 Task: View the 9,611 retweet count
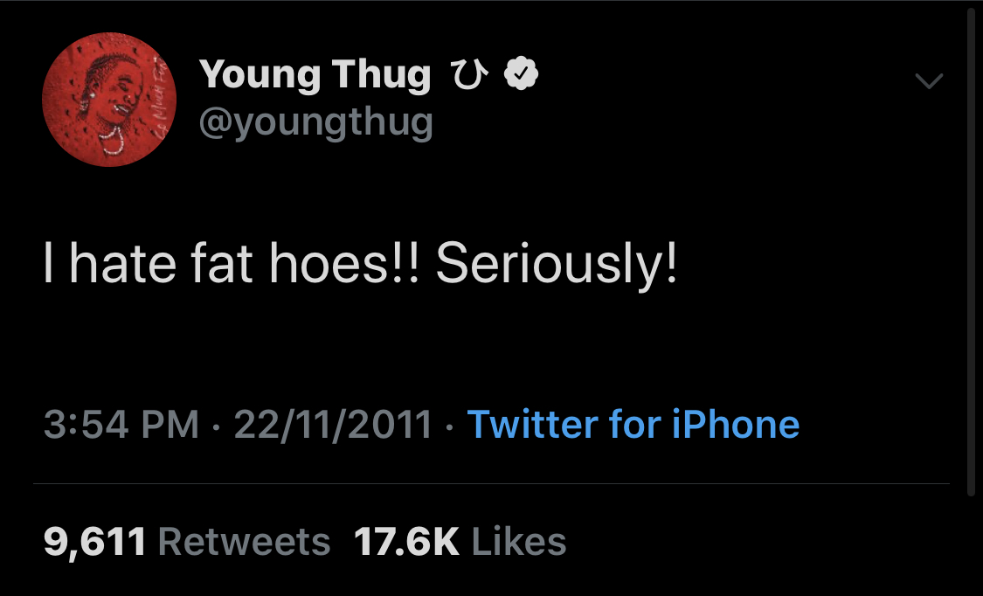click(94, 542)
